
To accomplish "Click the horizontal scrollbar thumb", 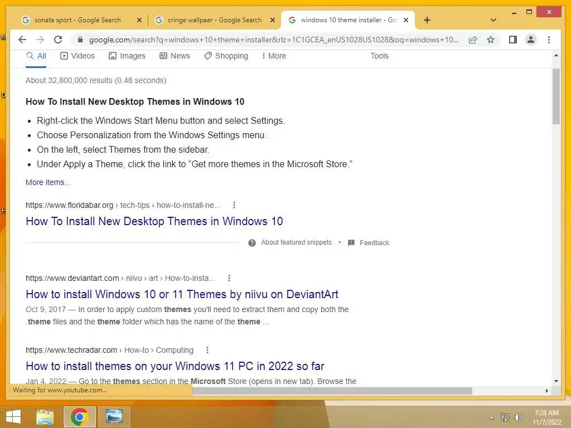I will pos(332,391).
